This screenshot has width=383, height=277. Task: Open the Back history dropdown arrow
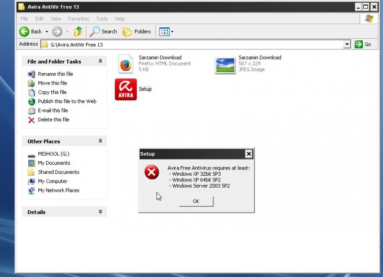click(46, 32)
